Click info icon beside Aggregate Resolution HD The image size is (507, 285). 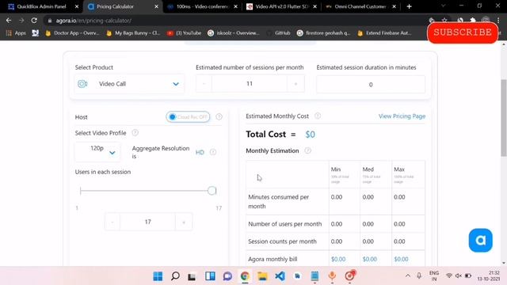(x=213, y=152)
